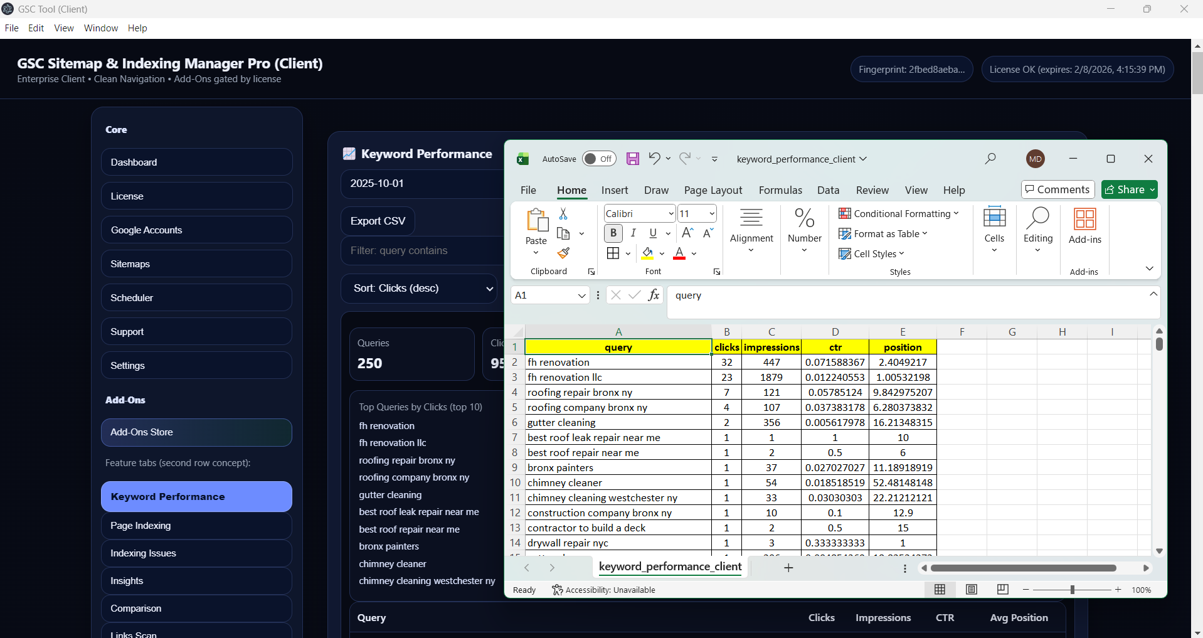This screenshot has height=638, width=1203.
Task: Expand the Calibri font name dropdown
Action: point(670,214)
